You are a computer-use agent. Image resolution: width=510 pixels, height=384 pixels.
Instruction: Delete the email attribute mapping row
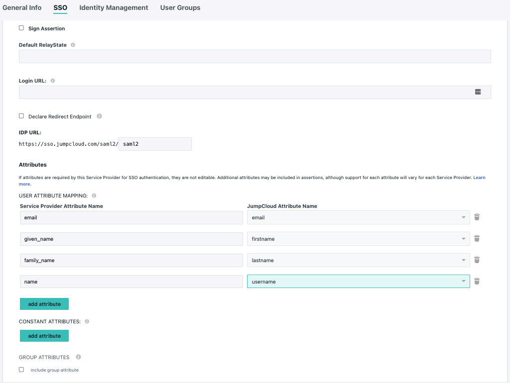[x=477, y=217]
